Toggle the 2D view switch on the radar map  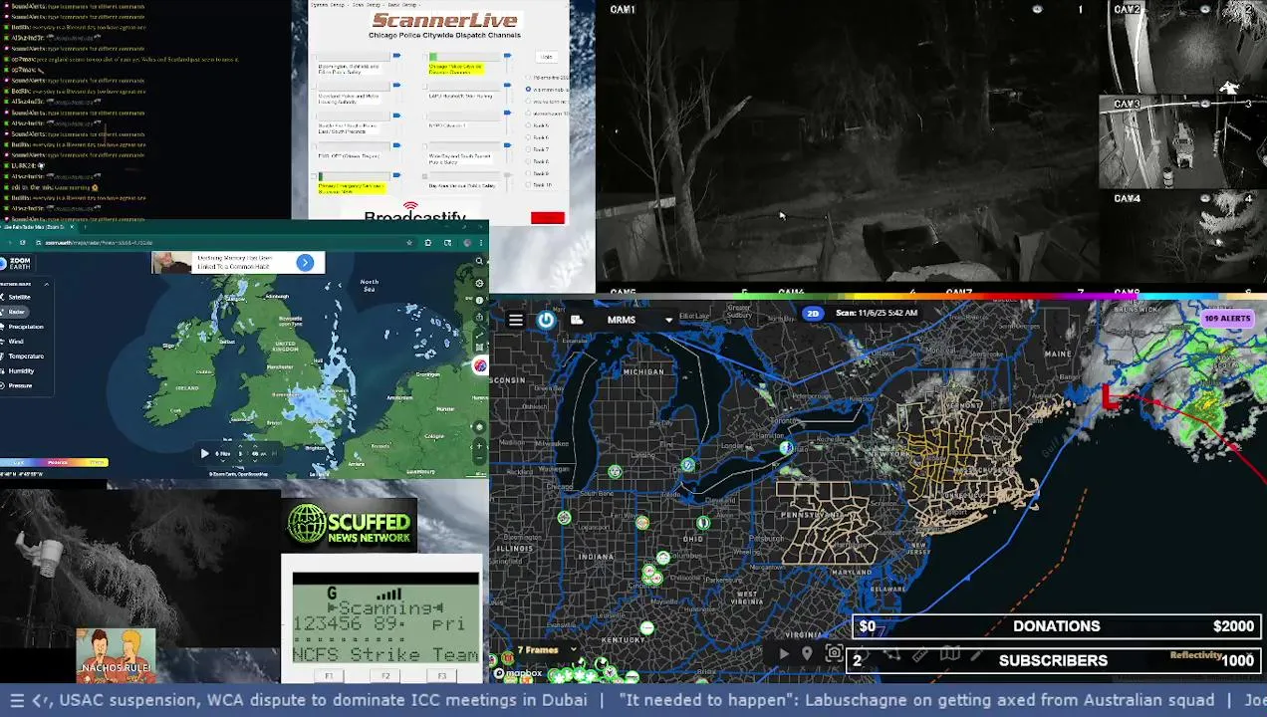(x=813, y=313)
